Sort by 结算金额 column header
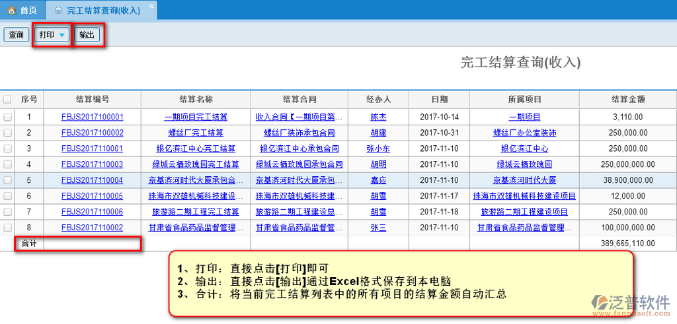The height and width of the screenshot is (324, 677). click(627, 100)
